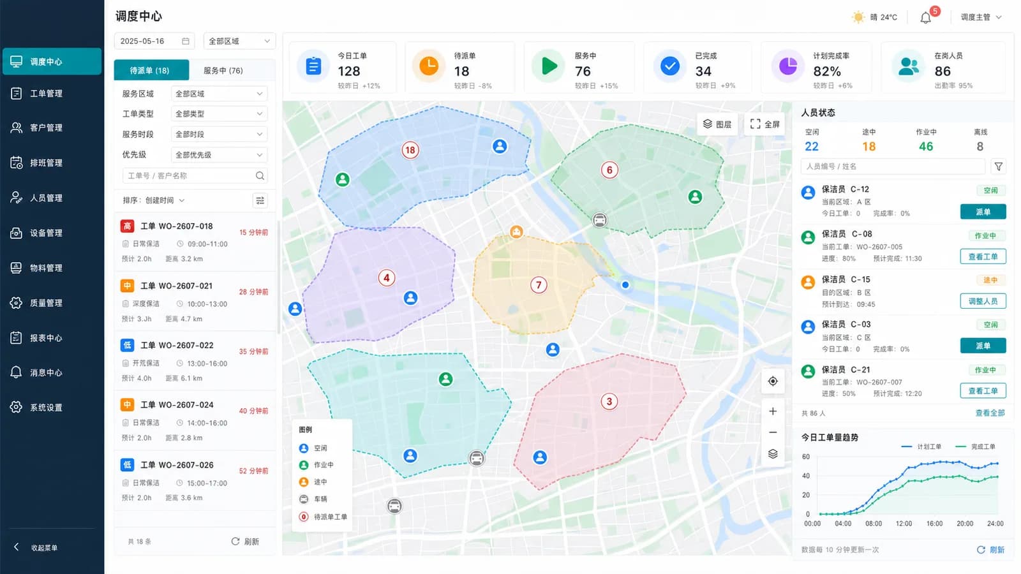
Task: Click the 在岗人员 people icon
Action: point(908,66)
